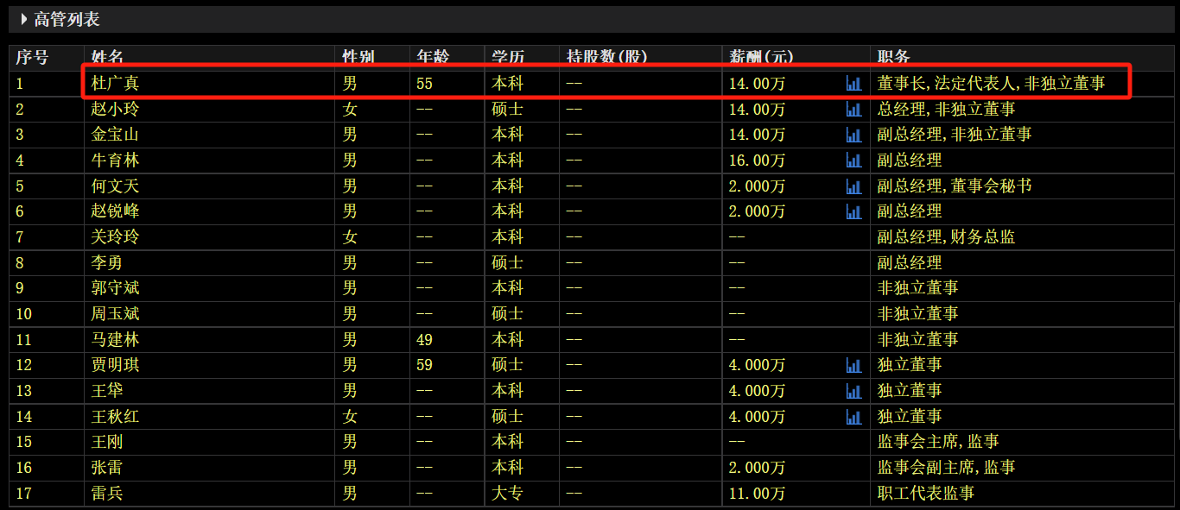The width and height of the screenshot is (1180, 510).
Task: Click 监事会主席,监事 position cell
Action: [938, 442]
